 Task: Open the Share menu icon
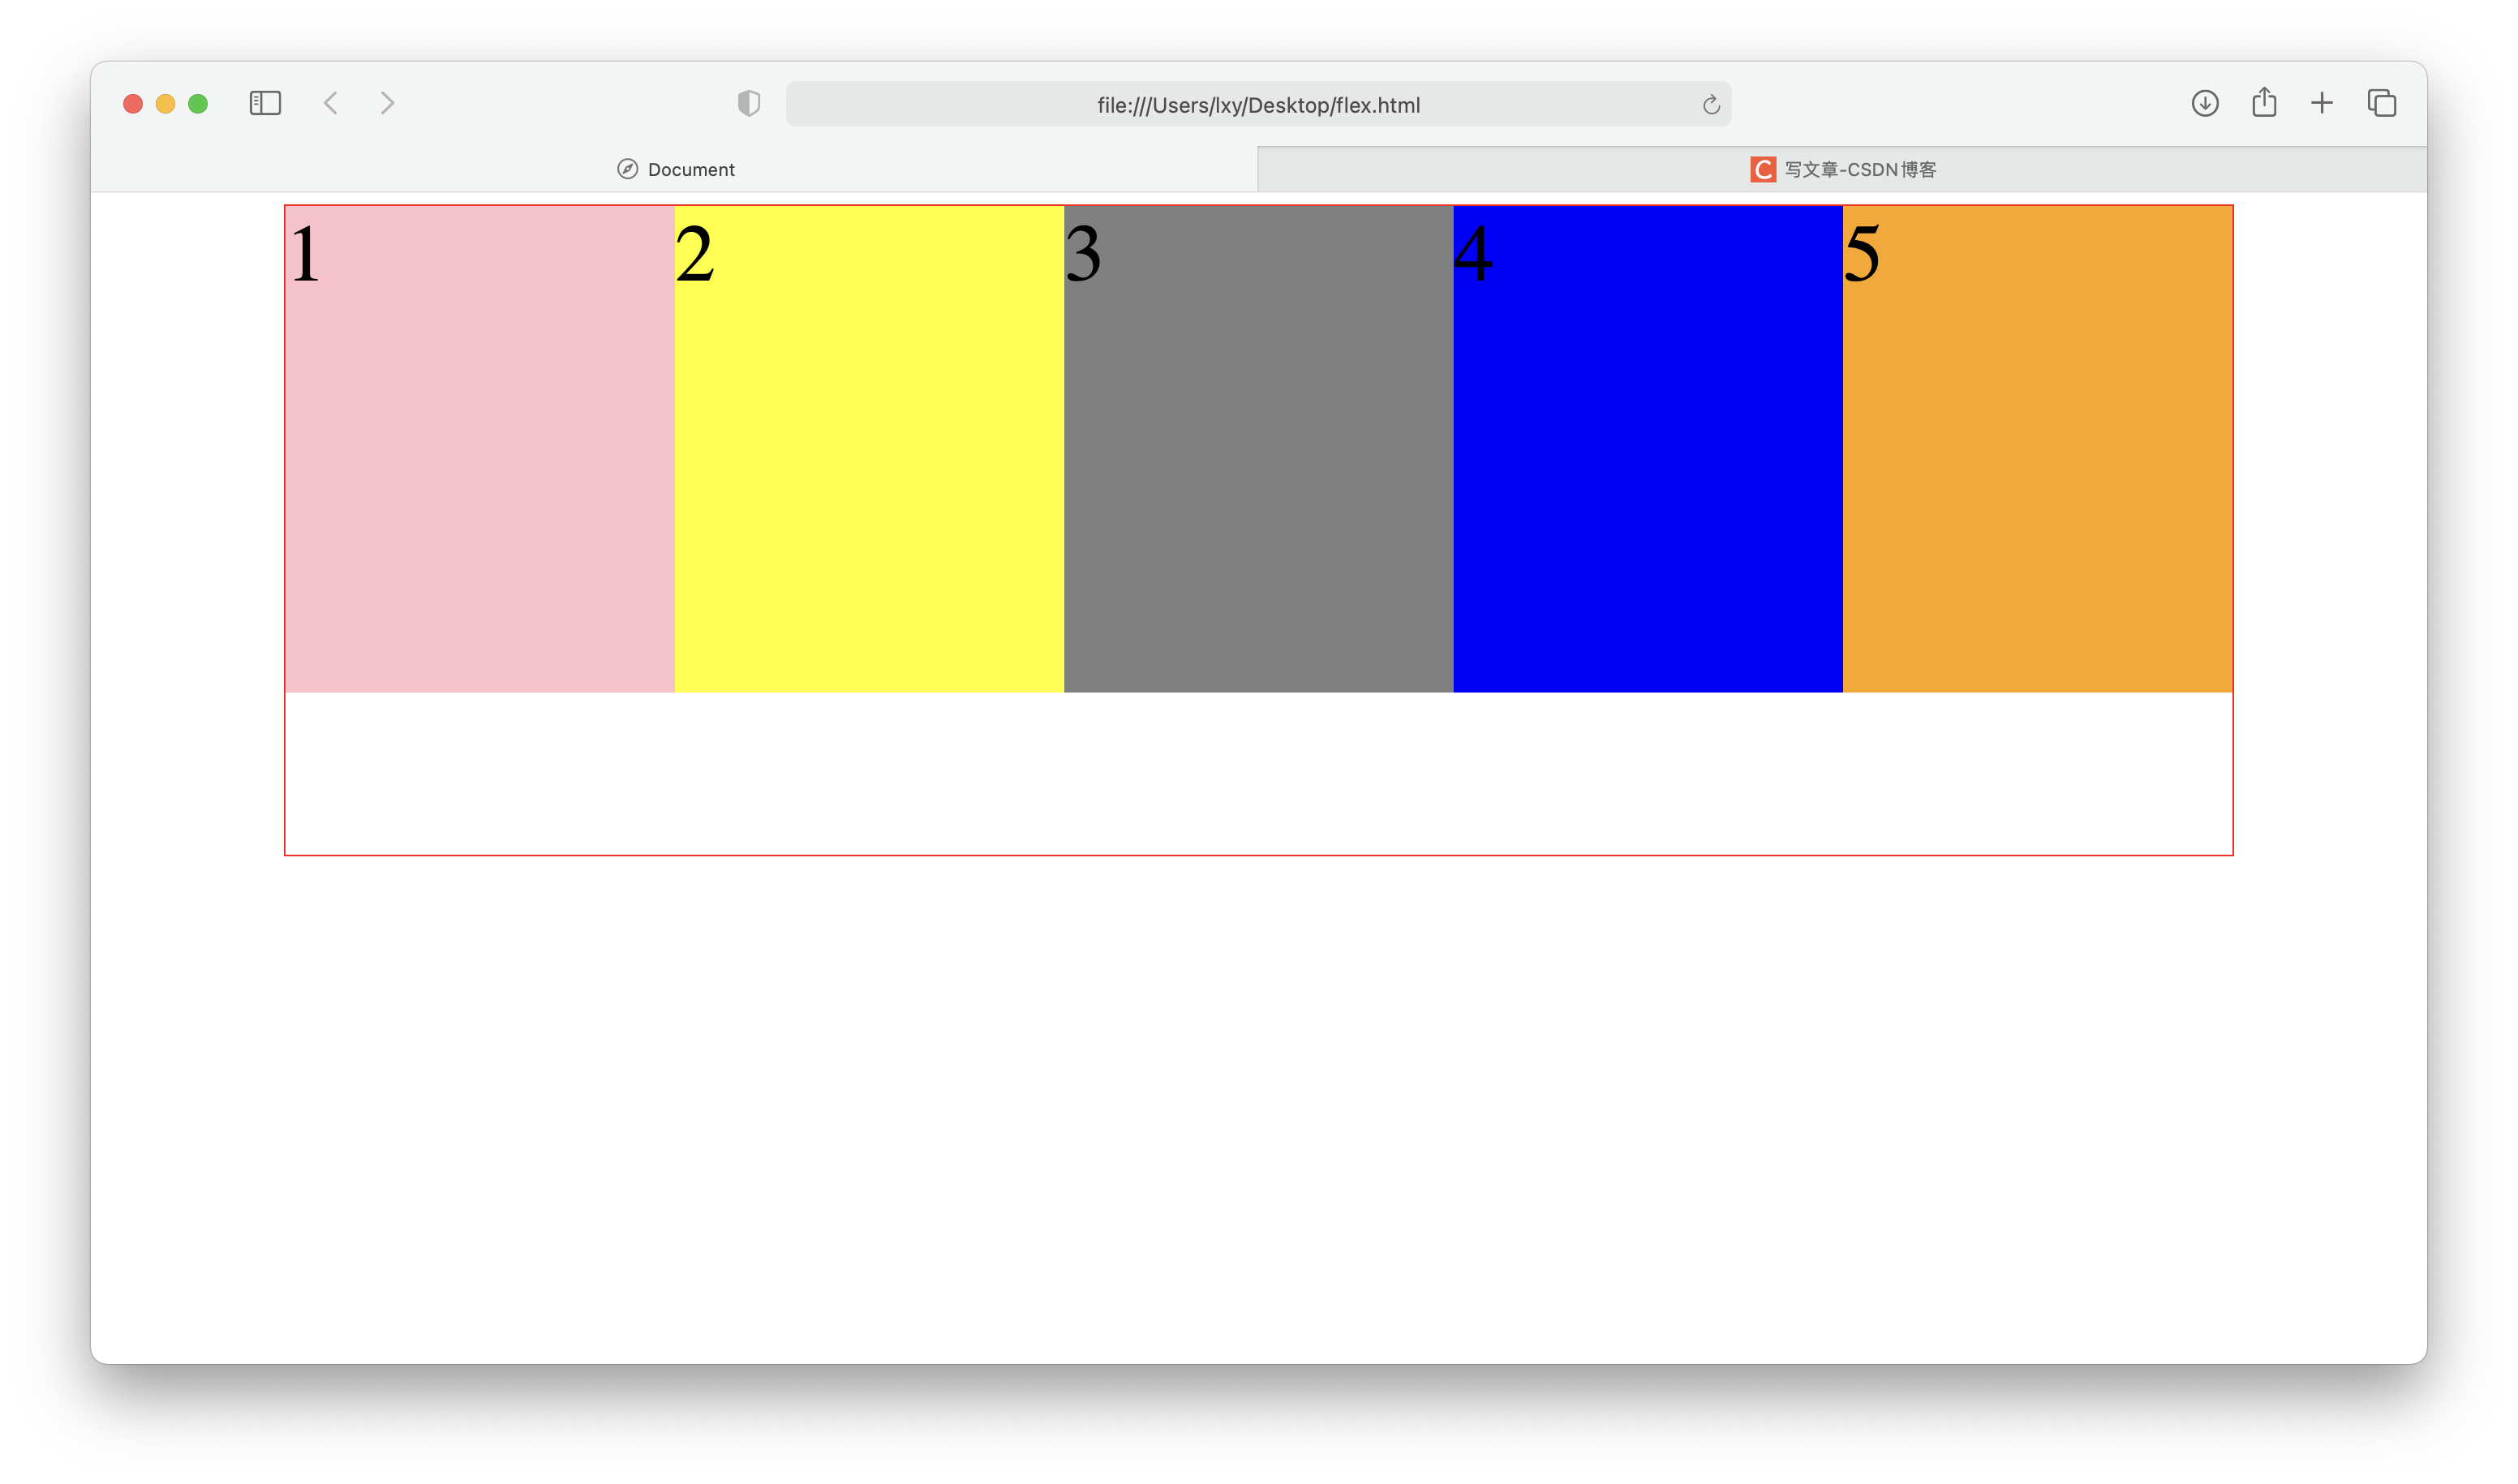point(2264,103)
